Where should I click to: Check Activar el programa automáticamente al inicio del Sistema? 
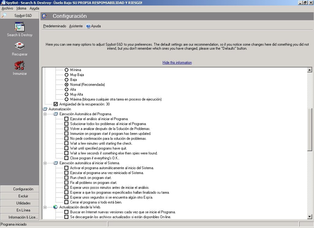click(67, 168)
